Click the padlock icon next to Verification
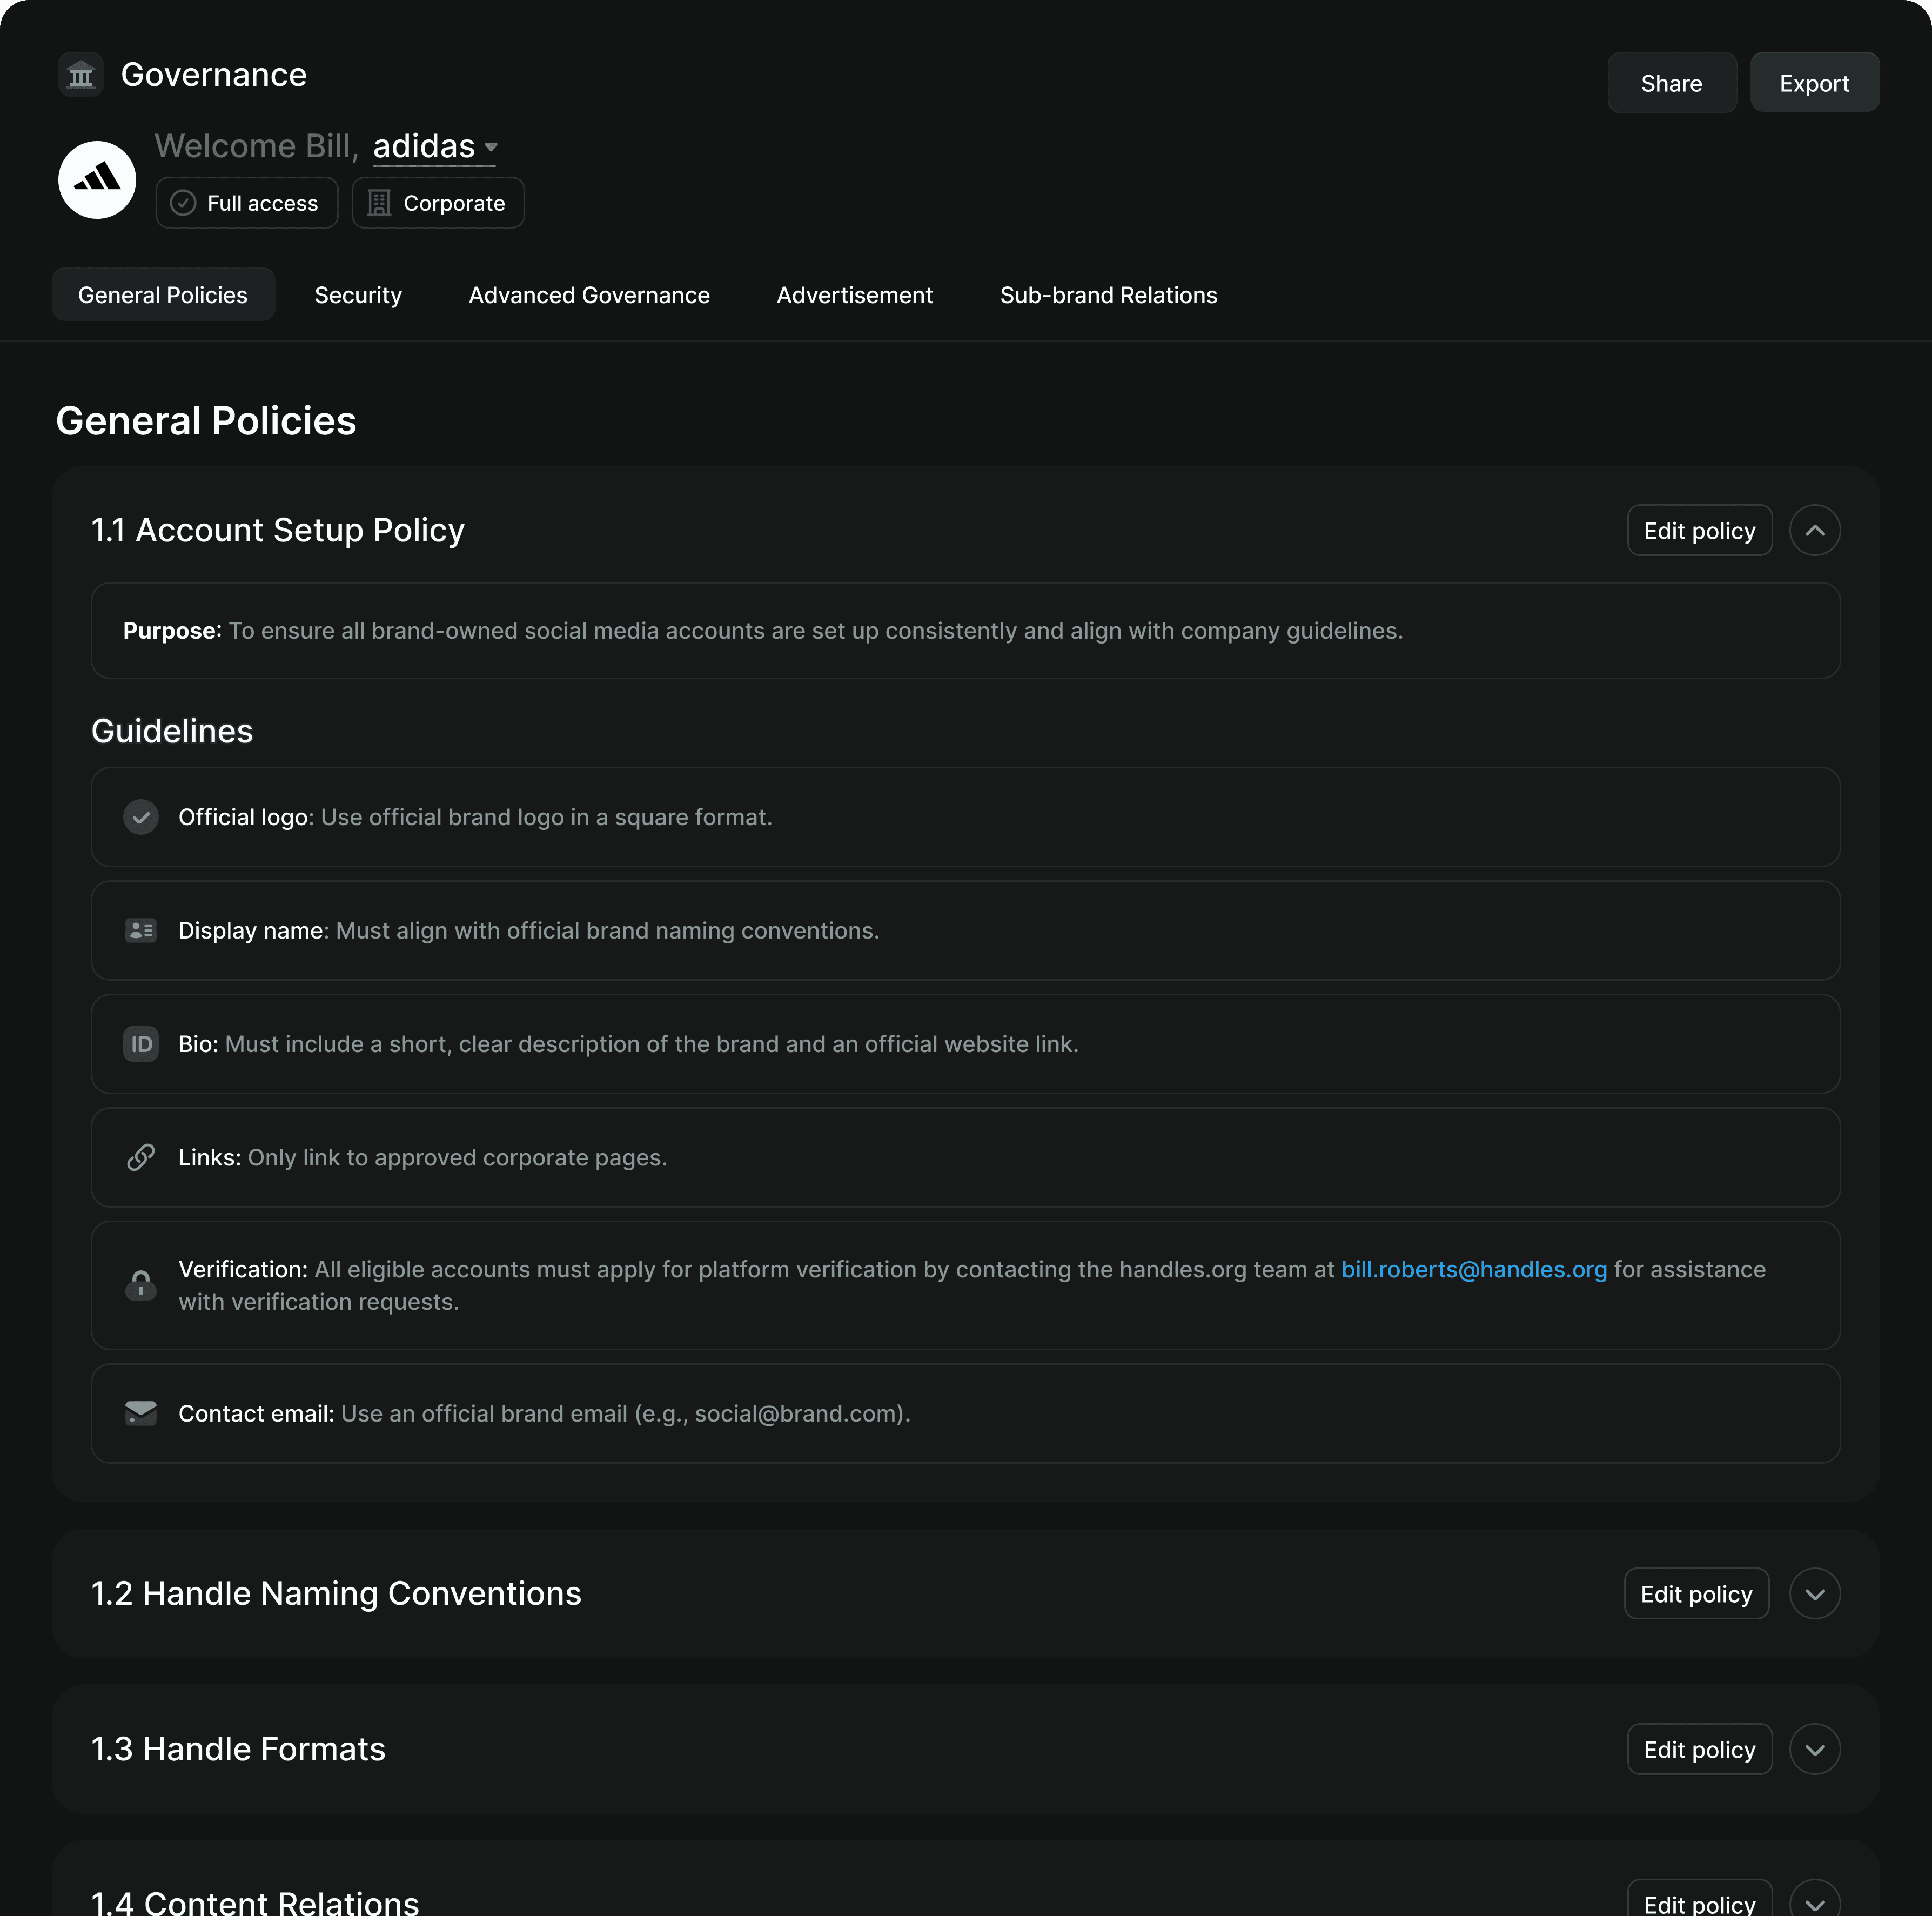 pos(141,1285)
